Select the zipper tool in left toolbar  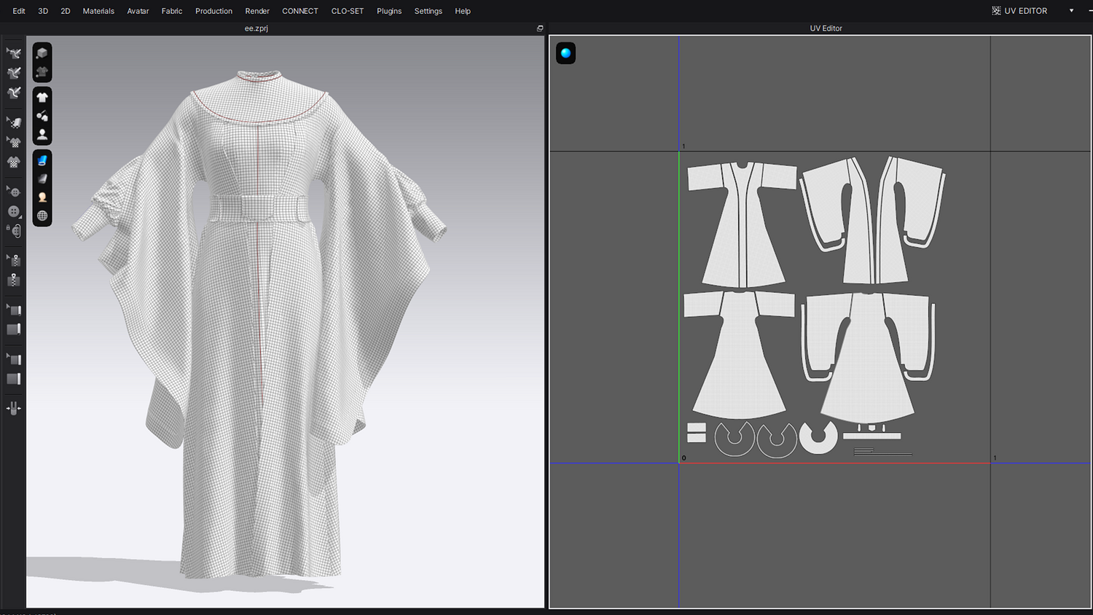14,280
